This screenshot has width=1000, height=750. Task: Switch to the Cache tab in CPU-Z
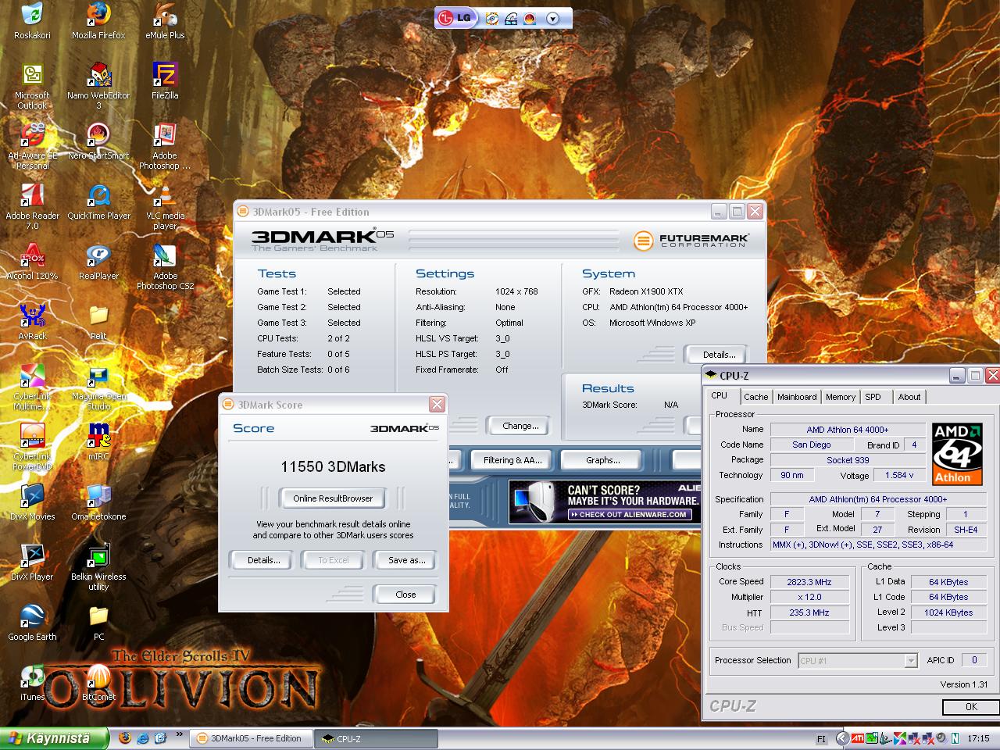coord(755,397)
